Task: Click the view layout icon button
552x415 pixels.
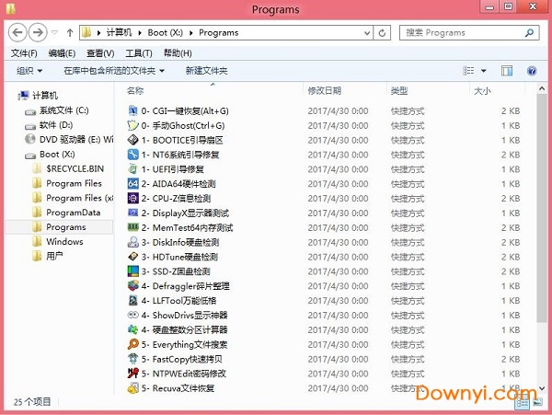Action: tap(468, 71)
